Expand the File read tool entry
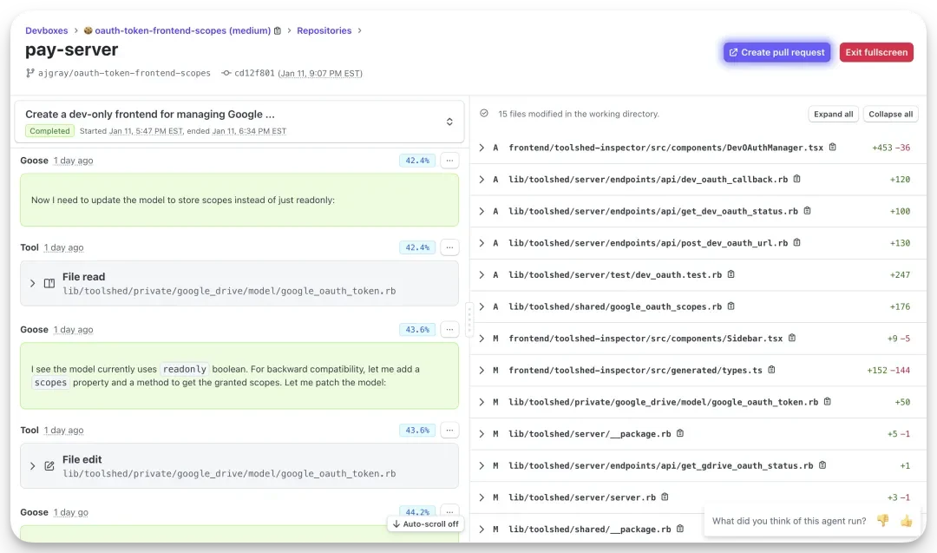Screen dimensions: 937x553 pos(33,284)
